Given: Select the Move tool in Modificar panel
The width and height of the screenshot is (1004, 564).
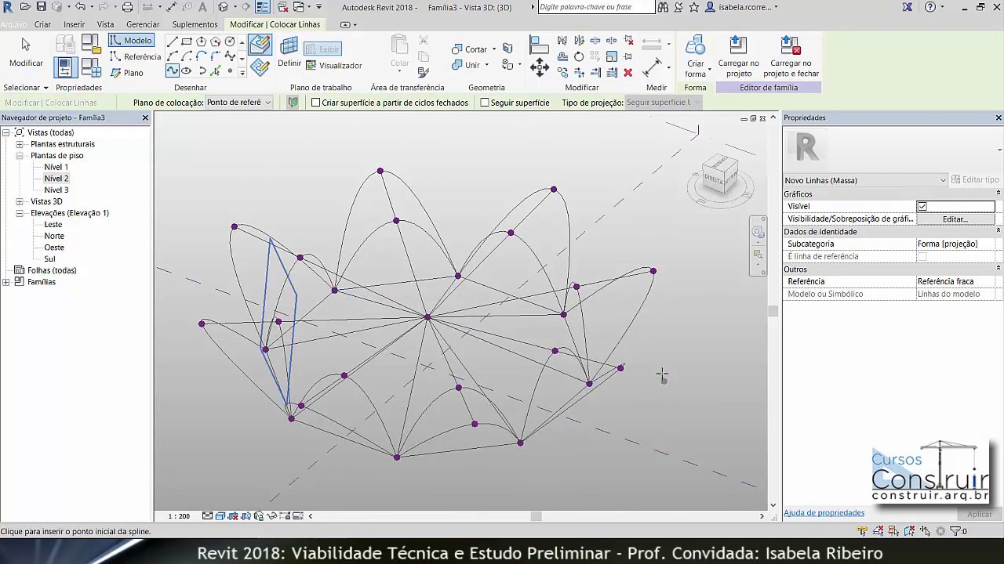Looking at the screenshot, I should point(540,67).
